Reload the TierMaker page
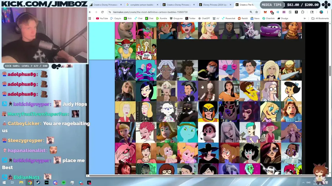This screenshot has height=186, width=332. pos(102,12)
